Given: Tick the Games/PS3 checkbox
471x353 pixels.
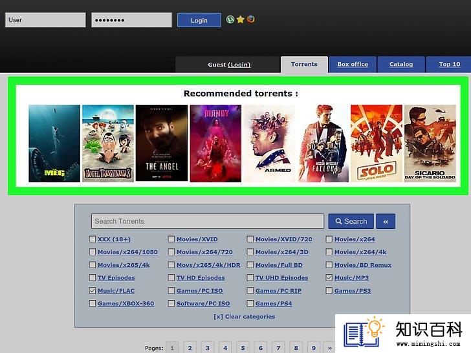Looking at the screenshot, I should pyautogui.click(x=329, y=290).
